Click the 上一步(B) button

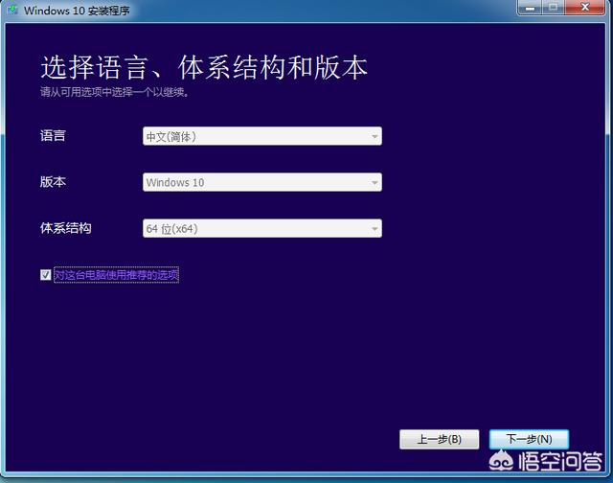point(440,439)
